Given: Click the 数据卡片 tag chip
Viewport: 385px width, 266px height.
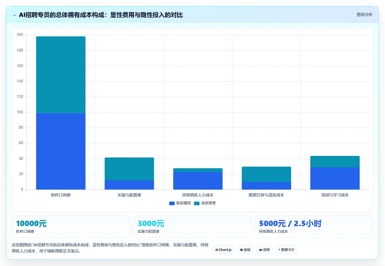Looking at the screenshot, I should click(x=286, y=250).
